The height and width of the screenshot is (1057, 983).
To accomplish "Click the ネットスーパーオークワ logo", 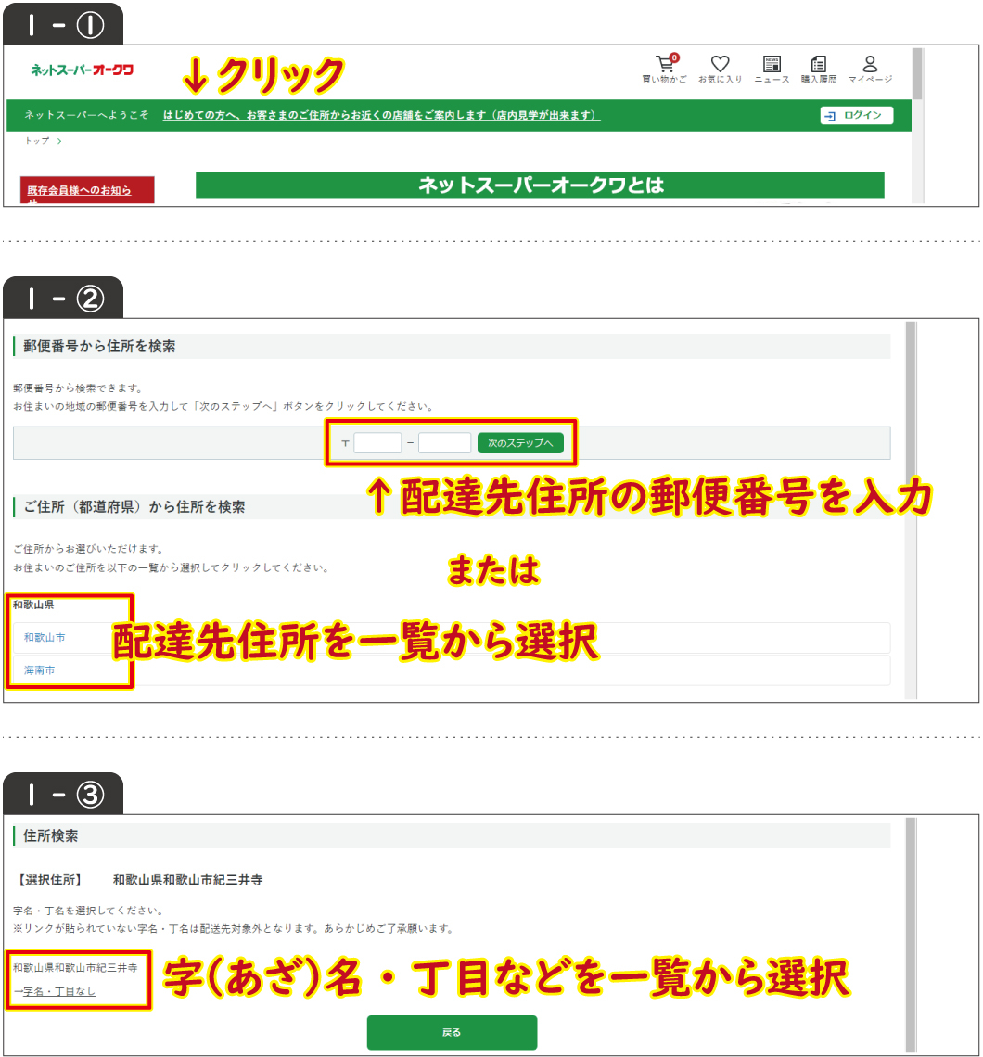I will (x=83, y=70).
